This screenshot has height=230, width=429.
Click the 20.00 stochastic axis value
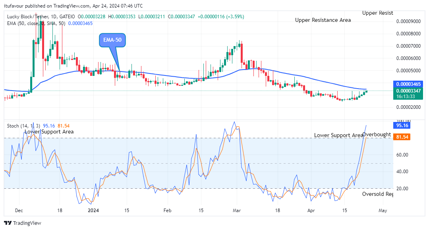[402, 188]
